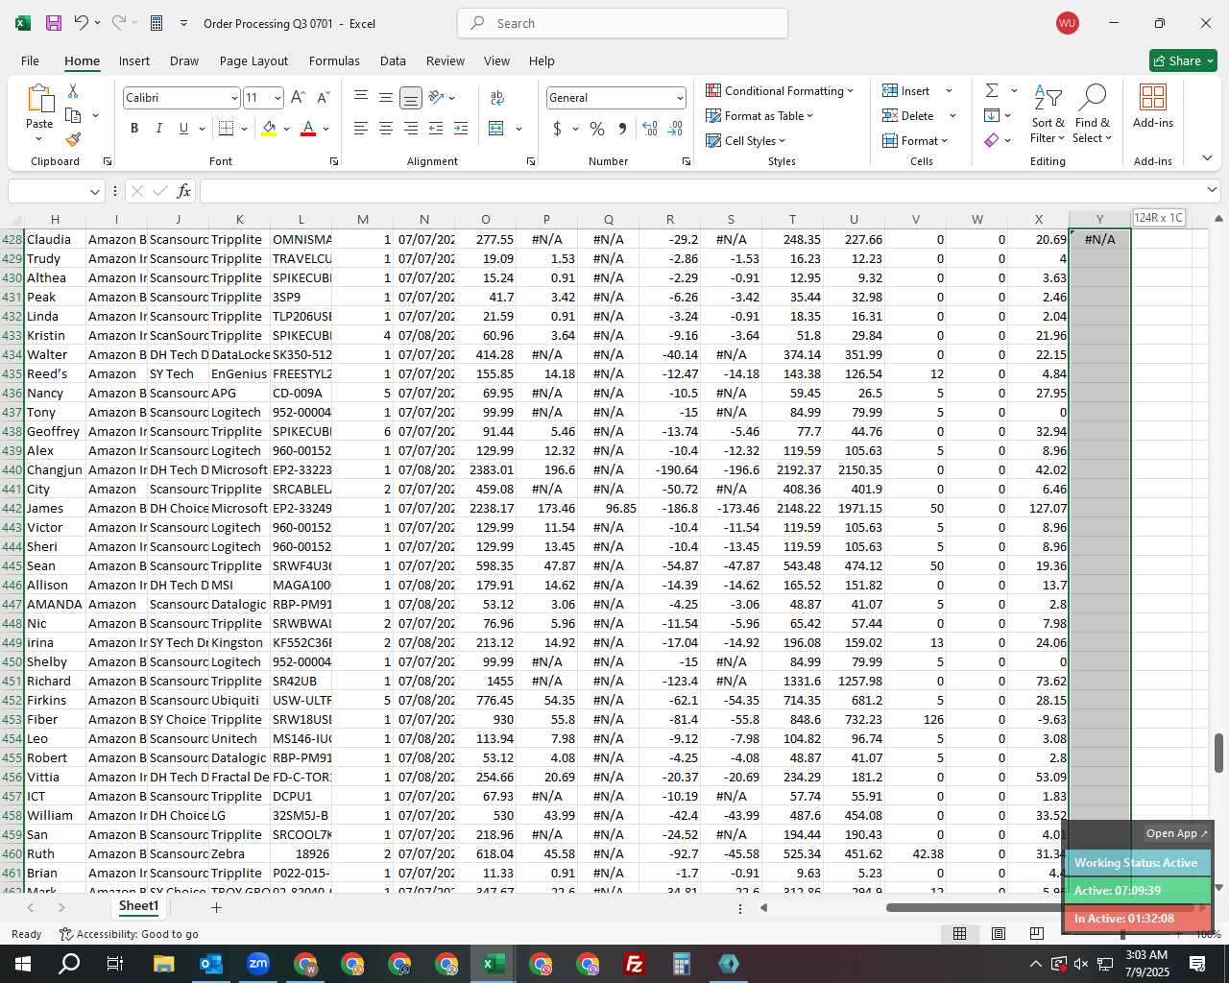Image resolution: width=1229 pixels, height=983 pixels.
Task: Toggle center horizontal alignment
Action: 385,129
